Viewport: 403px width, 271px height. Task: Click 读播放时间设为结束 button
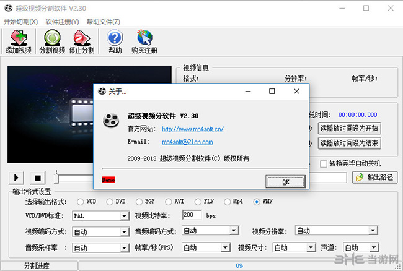(x=349, y=143)
